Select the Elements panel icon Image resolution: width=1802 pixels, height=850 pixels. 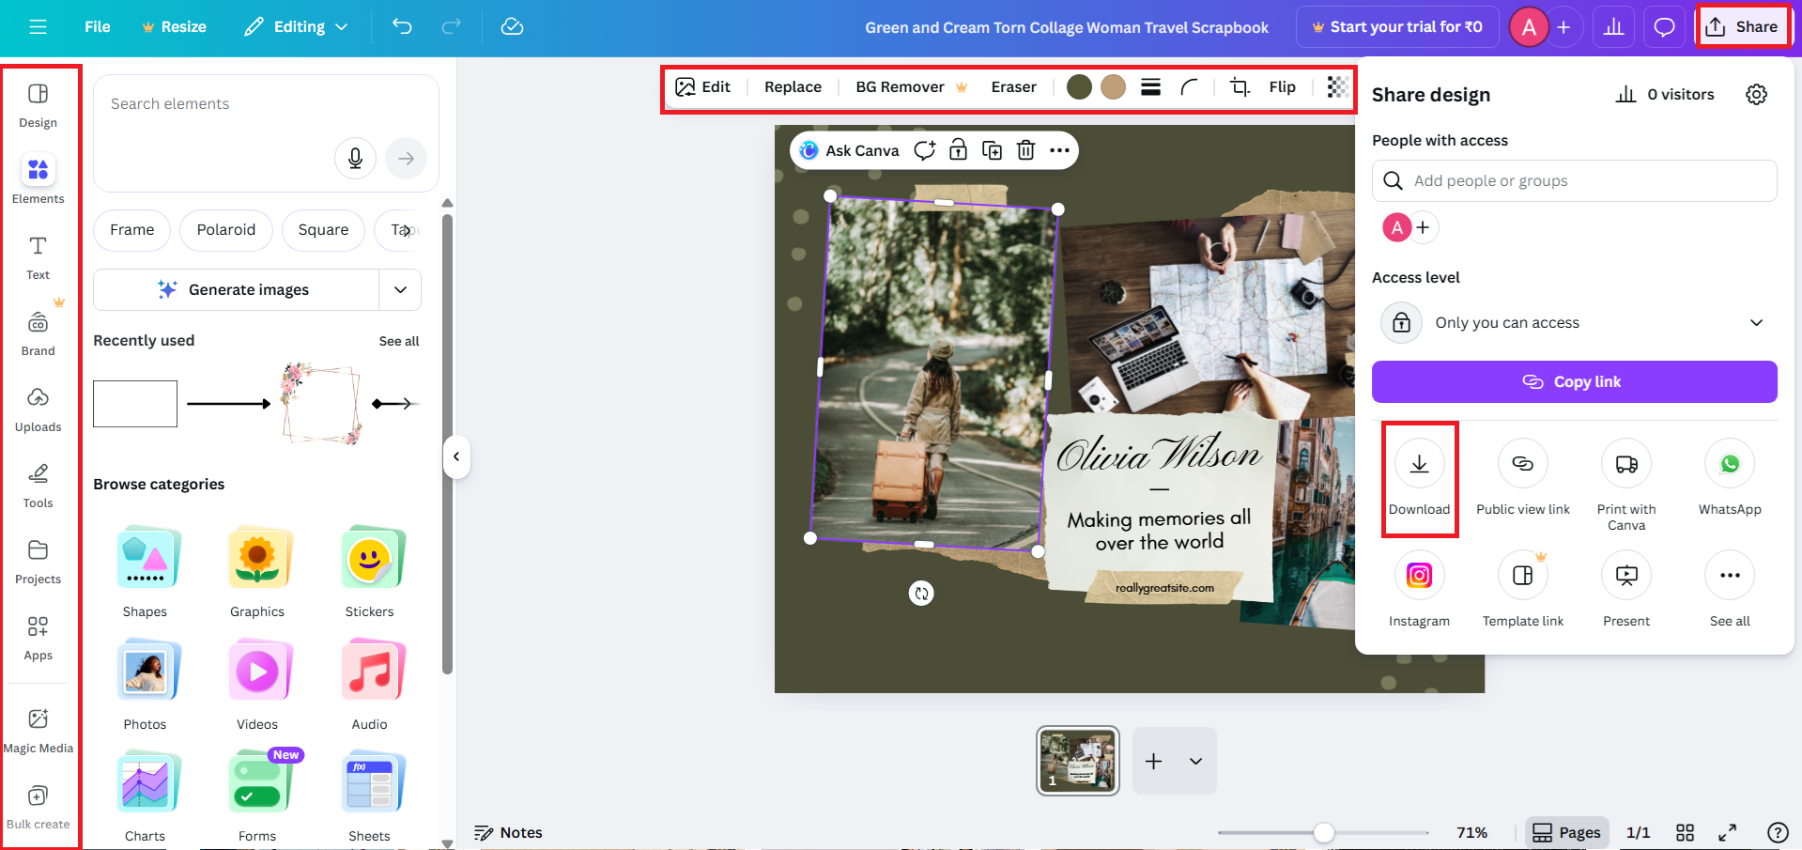(x=39, y=178)
